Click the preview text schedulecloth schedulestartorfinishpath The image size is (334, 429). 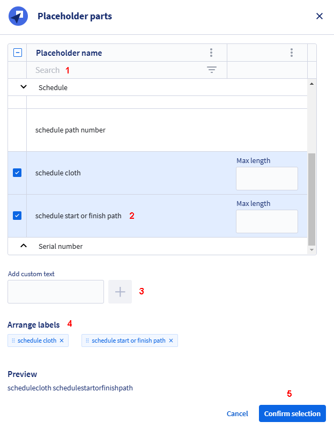[70, 388]
